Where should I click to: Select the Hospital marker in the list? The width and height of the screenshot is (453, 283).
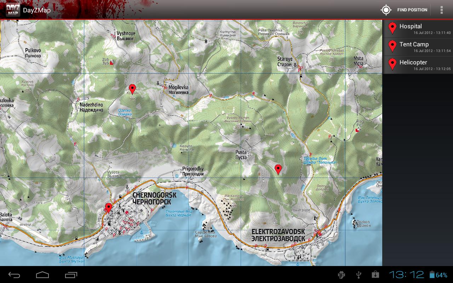[418, 29]
